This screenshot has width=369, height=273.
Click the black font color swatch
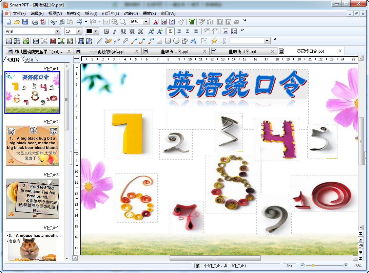tap(89, 31)
